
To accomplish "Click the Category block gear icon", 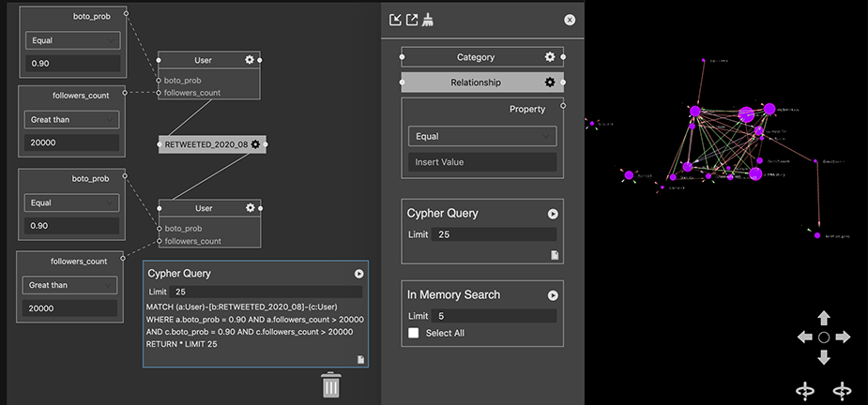I will click(550, 57).
